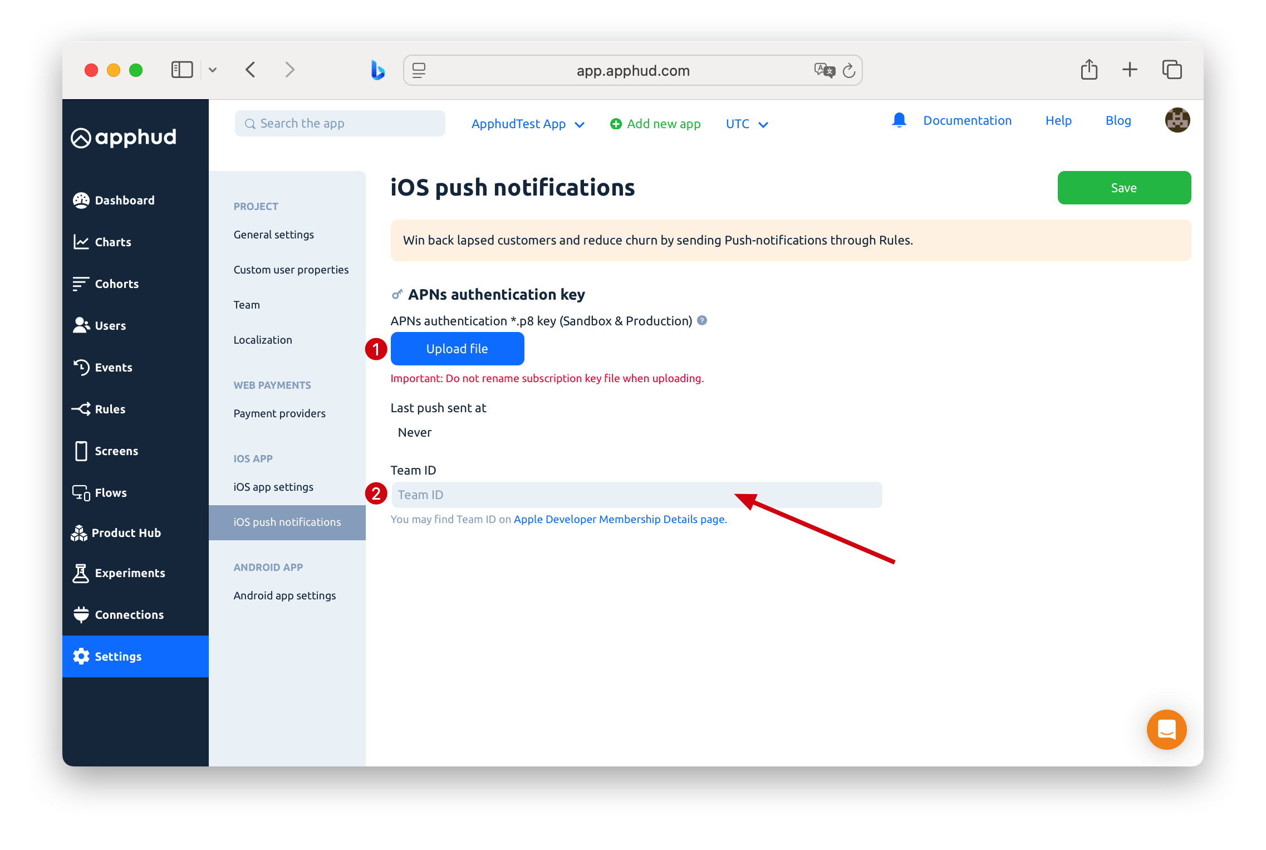Click the notification bell icon
1266x850 pixels.
coord(898,120)
